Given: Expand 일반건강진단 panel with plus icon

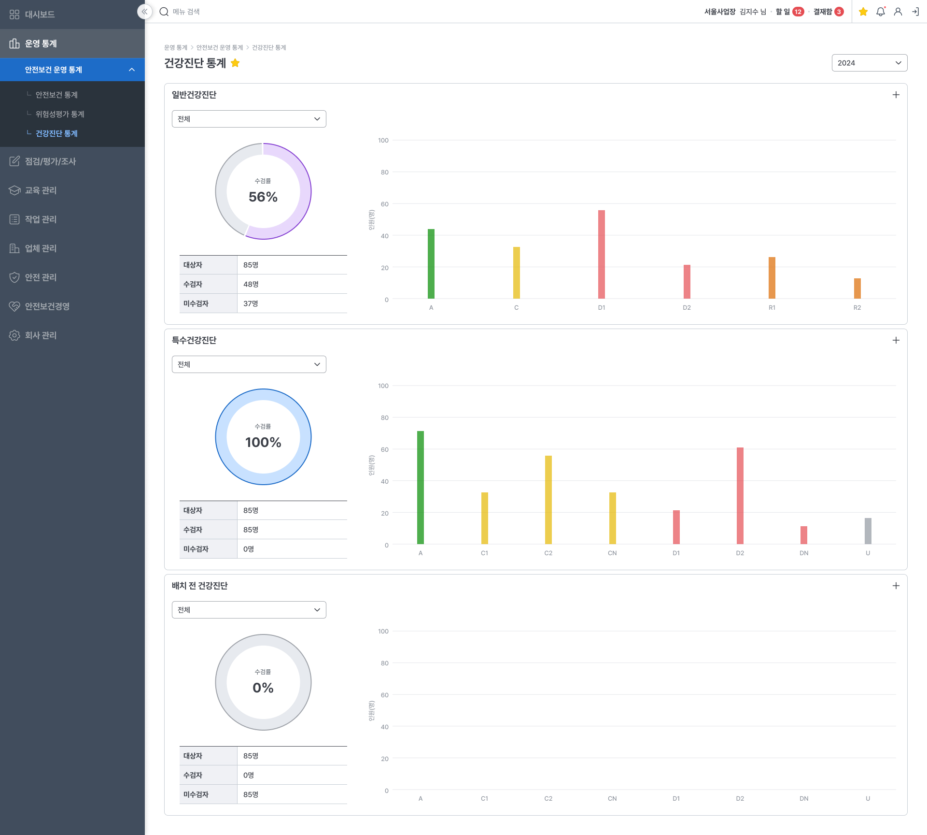Looking at the screenshot, I should 896,95.
